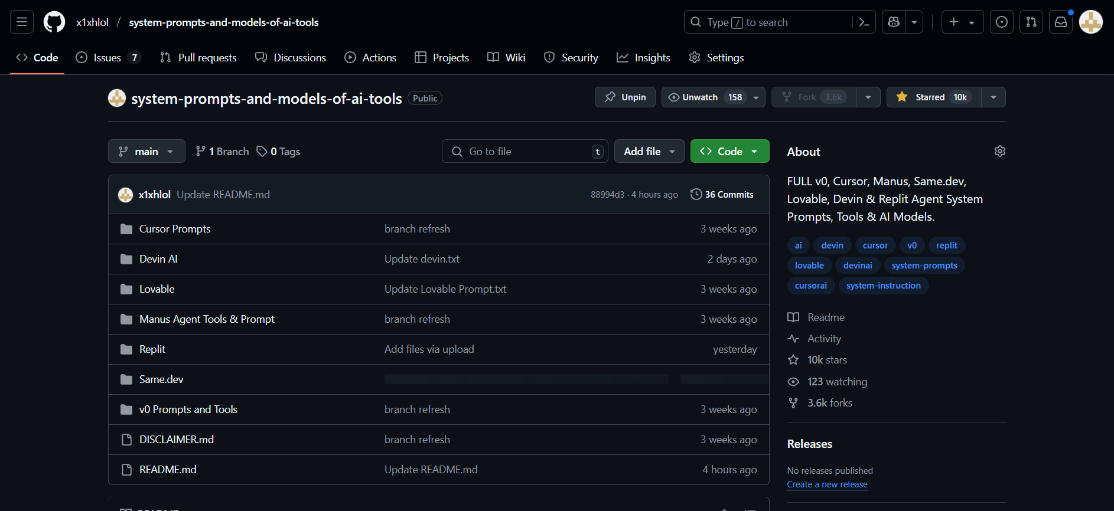This screenshot has width=1114, height=511.
Task: Open the Add file dropdown
Action: pyautogui.click(x=649, y=151)
